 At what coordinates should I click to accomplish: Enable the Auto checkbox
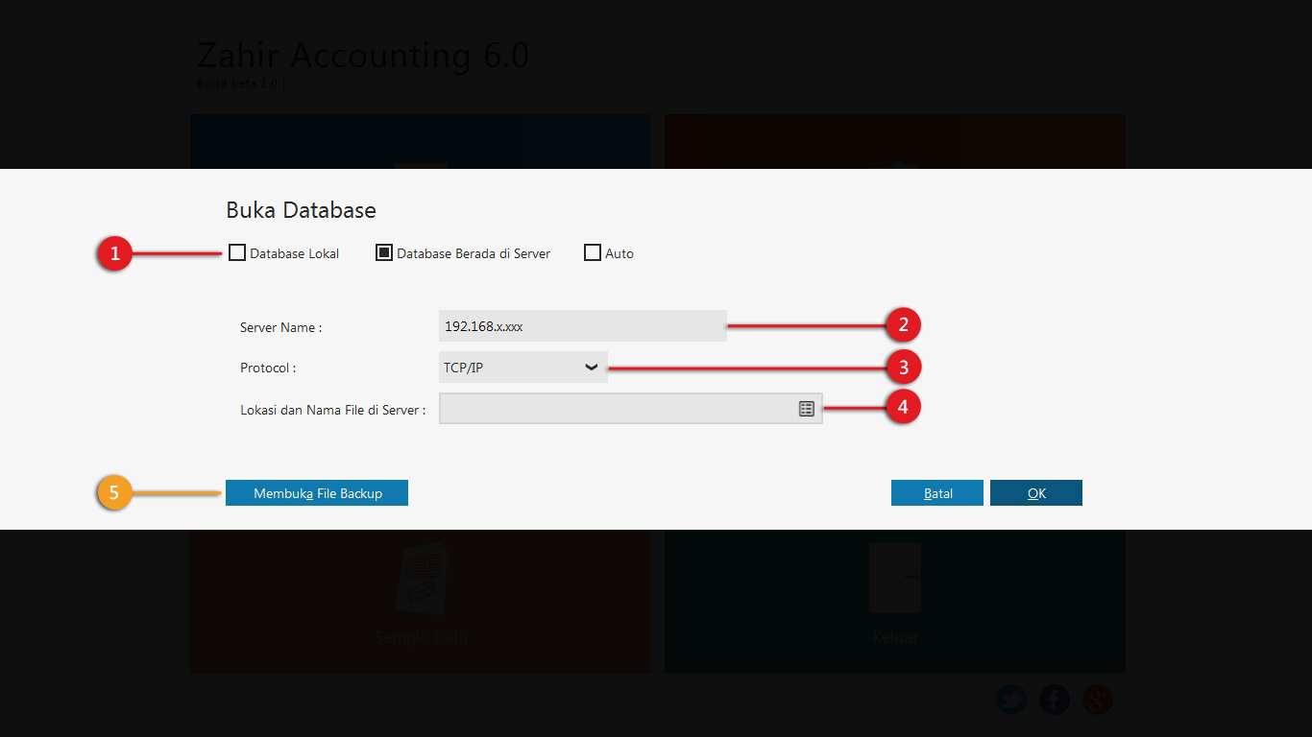[593, 253]
